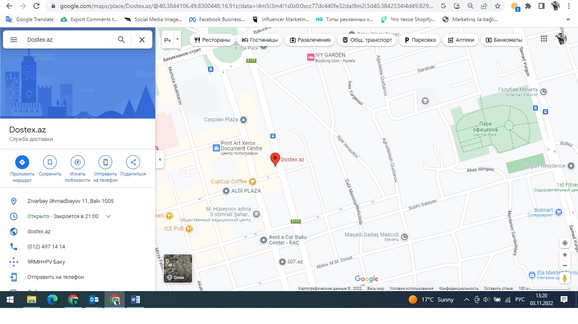Click the Vurgun Residence marker
Screen dimensions: 578x324
(571, 166)
